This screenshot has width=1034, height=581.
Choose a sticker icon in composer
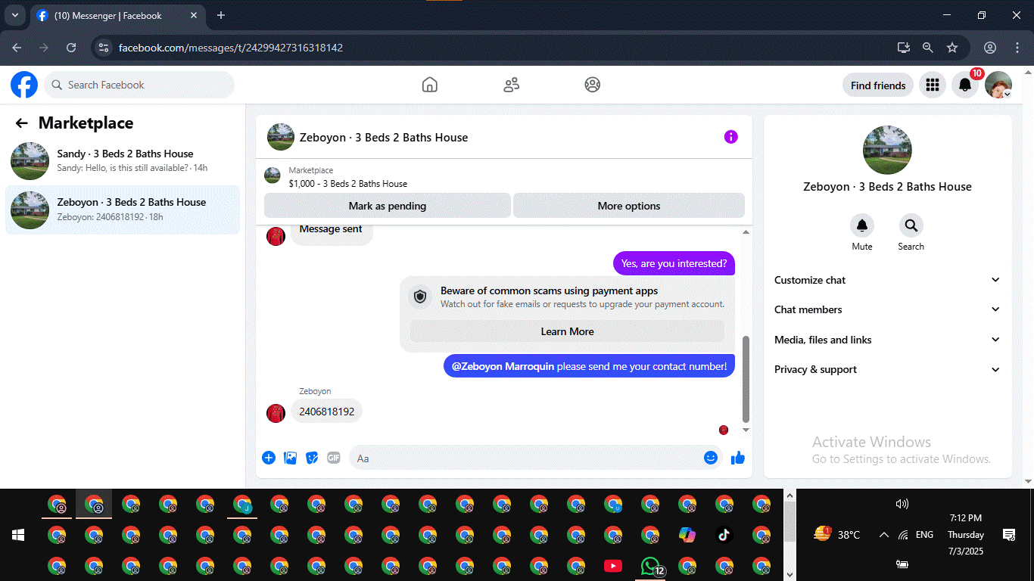tap(312, 458)
